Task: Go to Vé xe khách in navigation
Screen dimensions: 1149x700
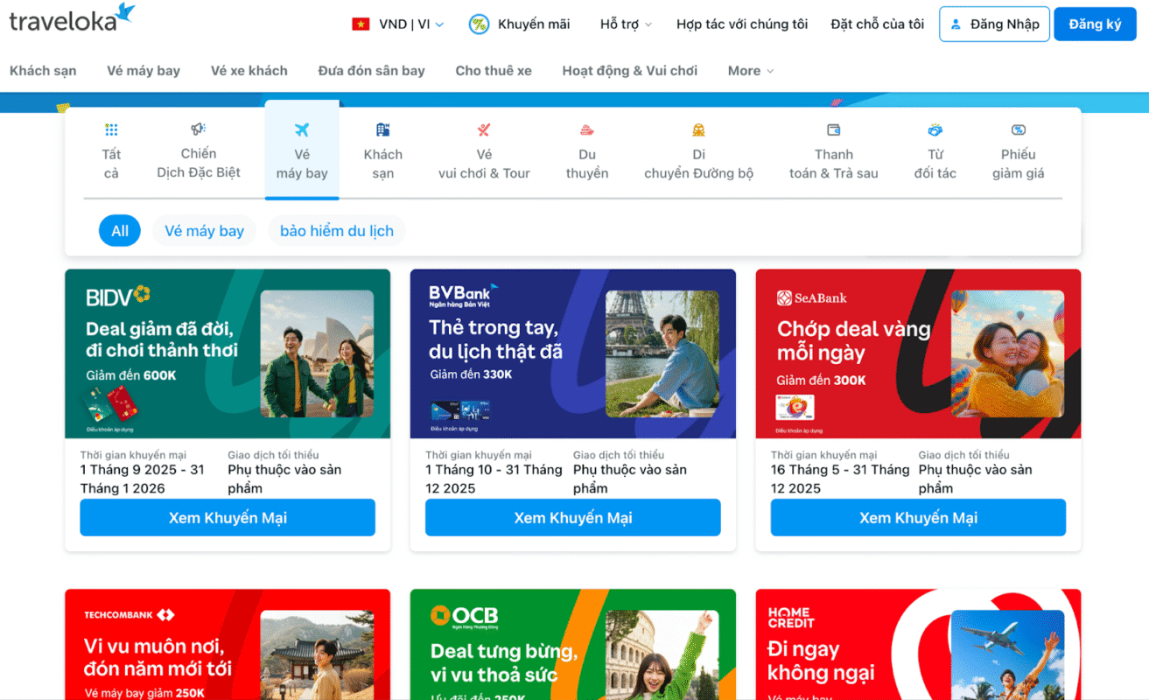Action: click(249, 71)
